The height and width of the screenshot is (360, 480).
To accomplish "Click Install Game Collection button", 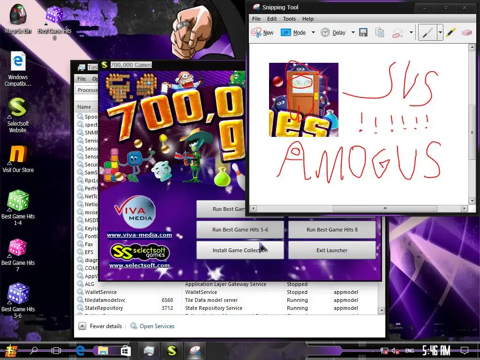I will (240, 250).
